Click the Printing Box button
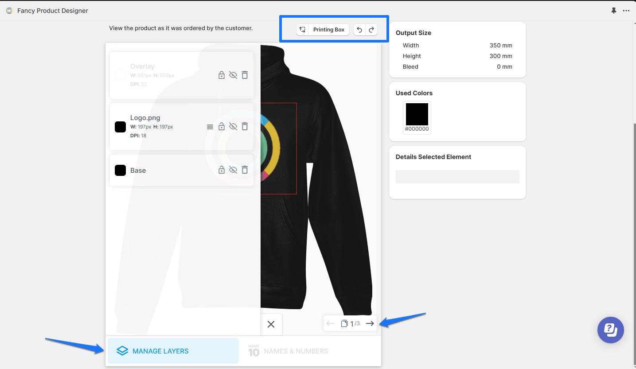Image resolution: width=636 pixels, height=369 pixels. (329, 30)
